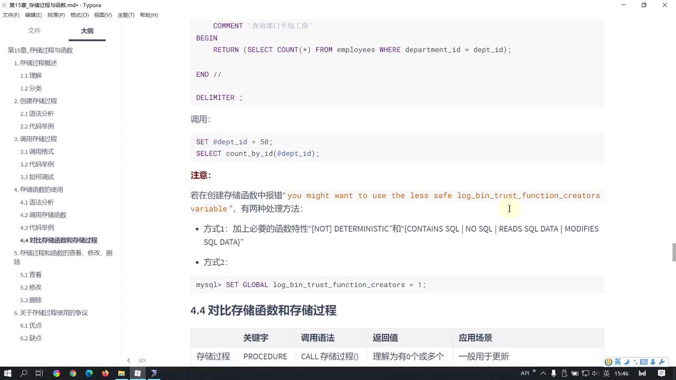
Task: Toggle taskbar 英 input language indicator
Action: pos(606,373)
